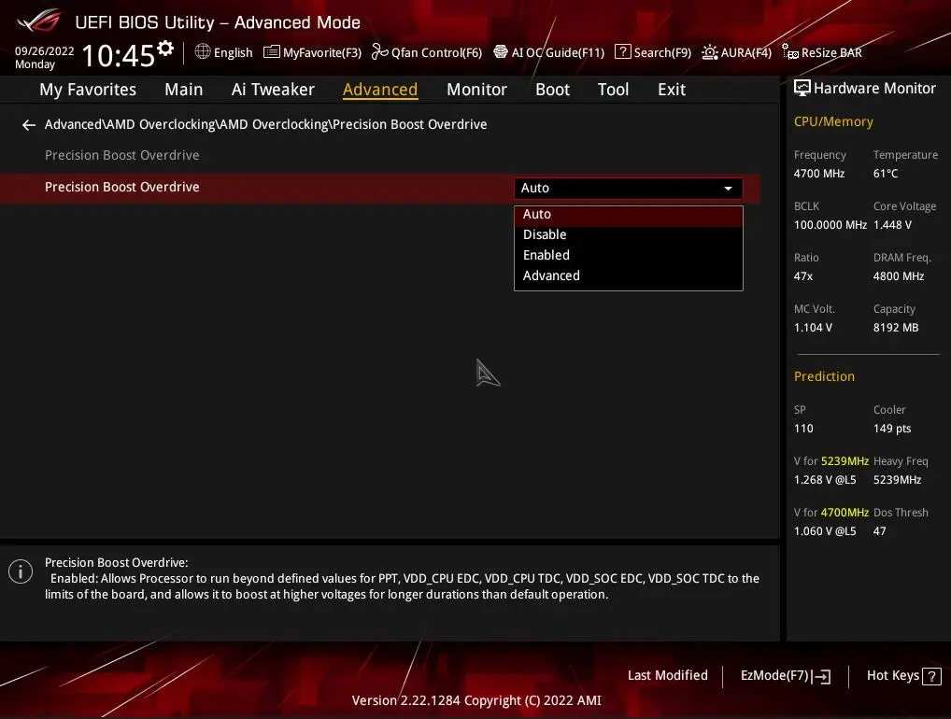Click the Qfan Control fan icon
This screenshot has height=719, width=951.
click(x=379, y=52)
